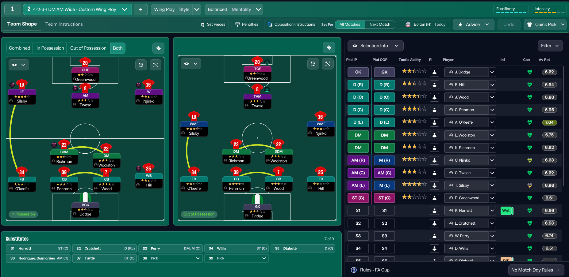
Task: Select the Out of Possession view option
Action: [x=88, y=48]
